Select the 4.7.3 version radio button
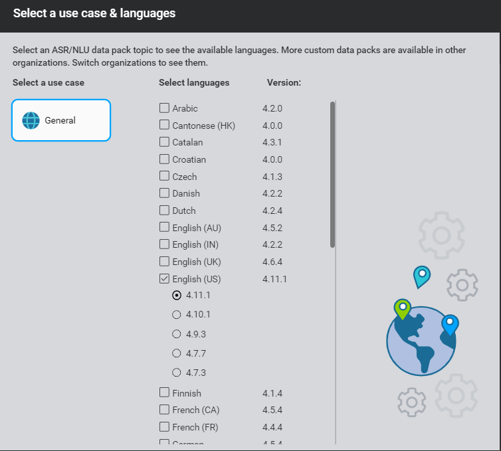This screenshot has height=451, width=501. [x=177, y=372]
